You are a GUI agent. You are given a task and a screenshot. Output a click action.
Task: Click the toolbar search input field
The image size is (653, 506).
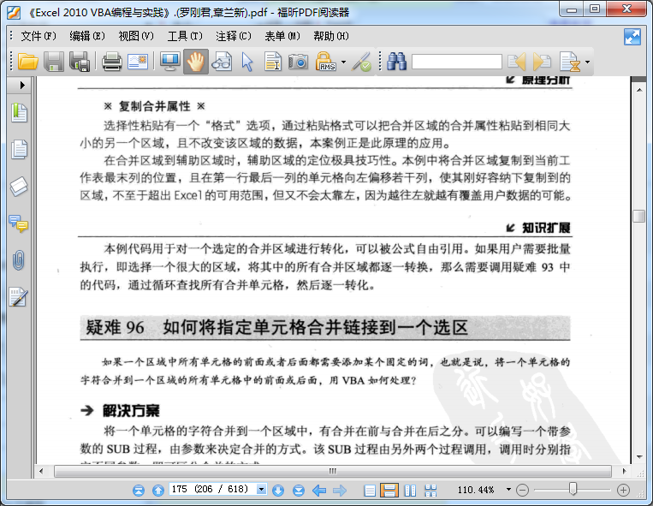coord(457,62)
